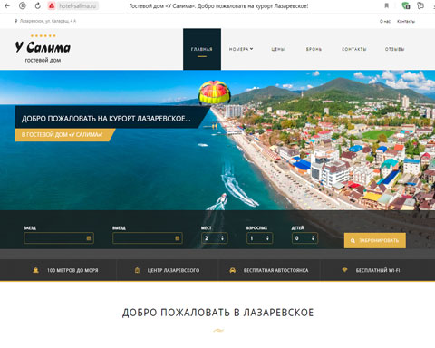This screenshot has width=435, height=348.
Task: Click the 100 метров до моря icon
Action: tap(35, 270)
